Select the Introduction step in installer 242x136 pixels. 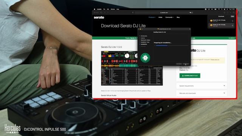[x=144, y=36]
